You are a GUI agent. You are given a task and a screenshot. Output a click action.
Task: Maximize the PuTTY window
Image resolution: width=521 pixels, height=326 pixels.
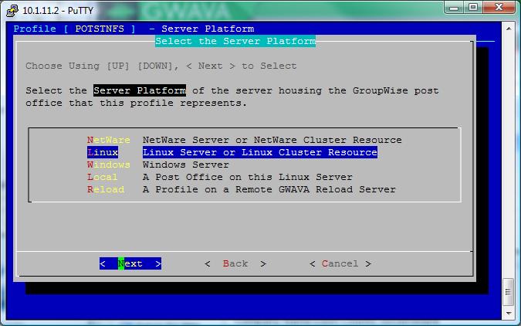[473, 8]
